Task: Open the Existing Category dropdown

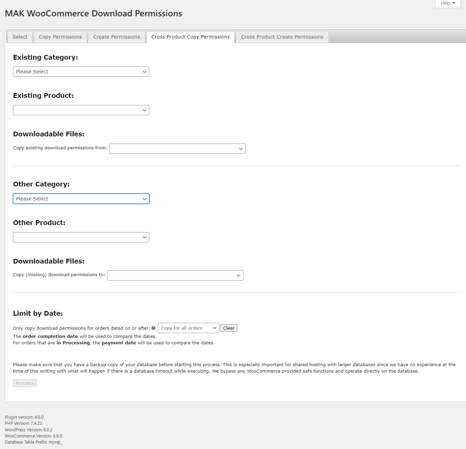Action: (x=81, y=72)
